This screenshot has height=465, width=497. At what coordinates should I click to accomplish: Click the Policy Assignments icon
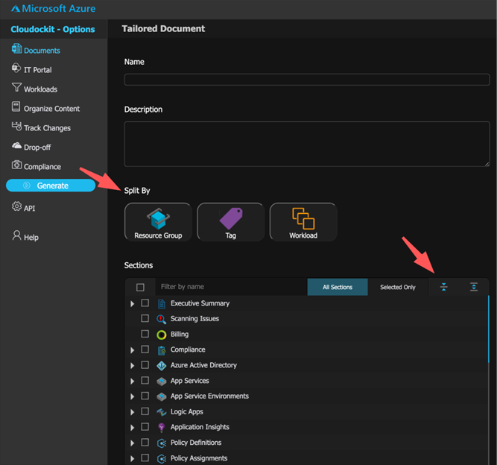162,458
